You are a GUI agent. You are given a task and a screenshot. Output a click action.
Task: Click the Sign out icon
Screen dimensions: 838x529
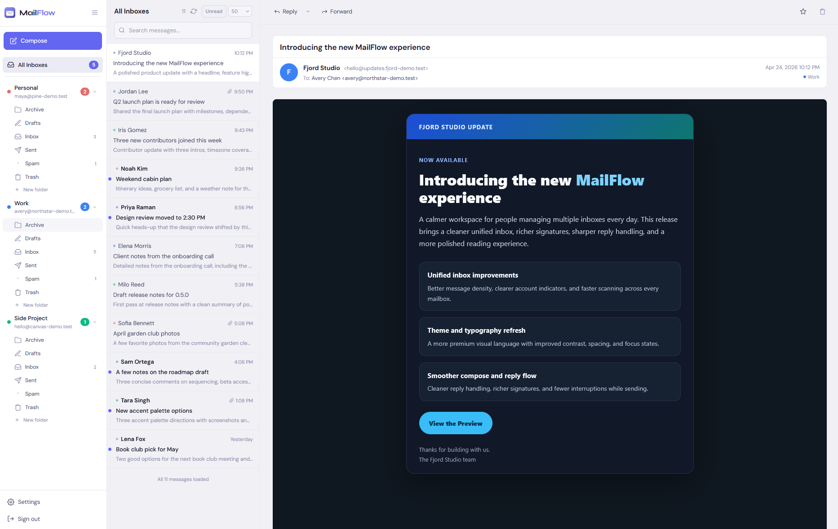pos(11,519)
